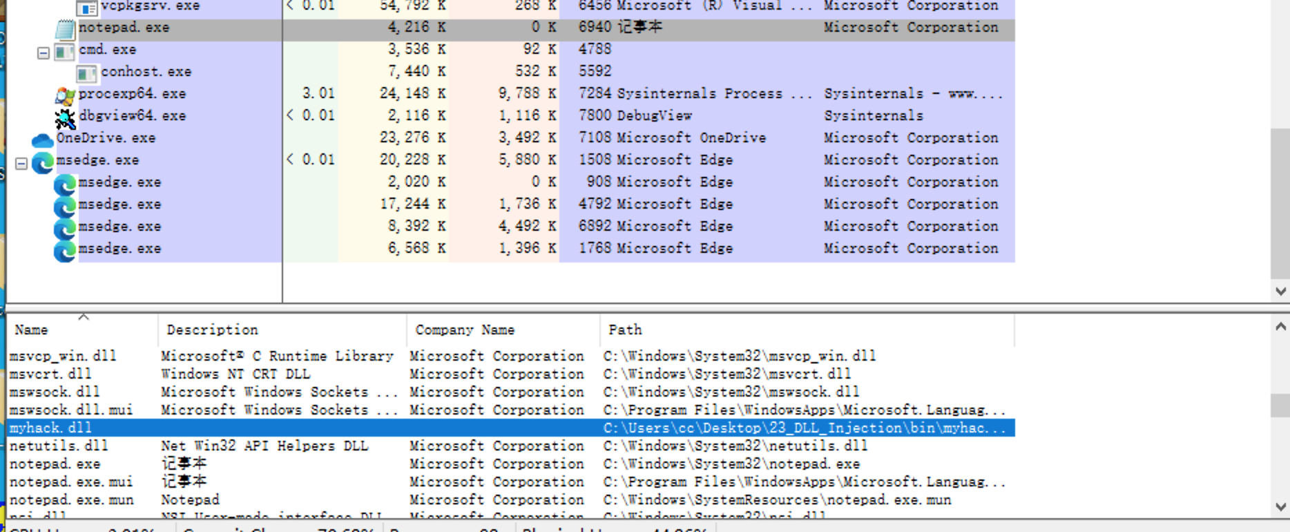Viewport: 1290px width, 532px height.
Task: Select msvcp_win.dll in the DLL list
Action: pyautogui.click(x=63, y=356)
